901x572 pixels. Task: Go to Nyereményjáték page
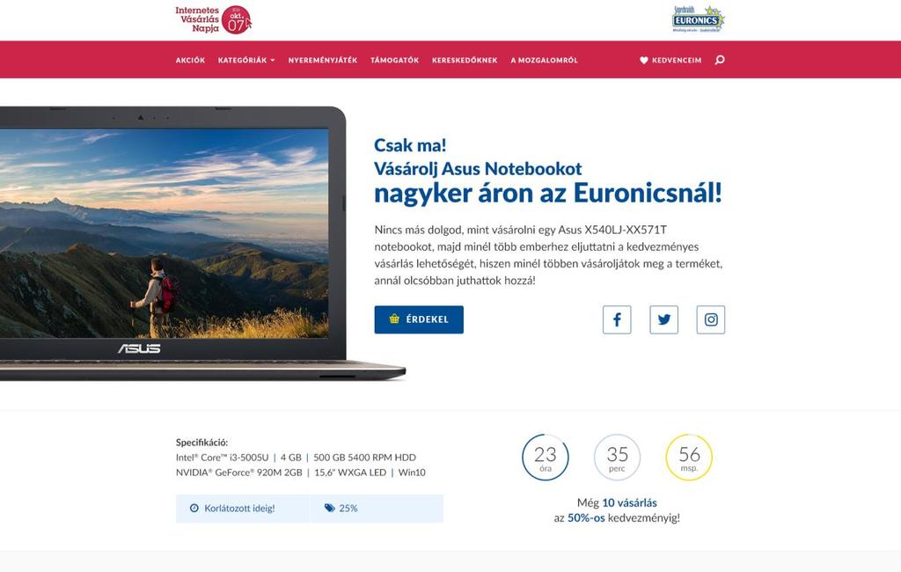coord(323,61)
